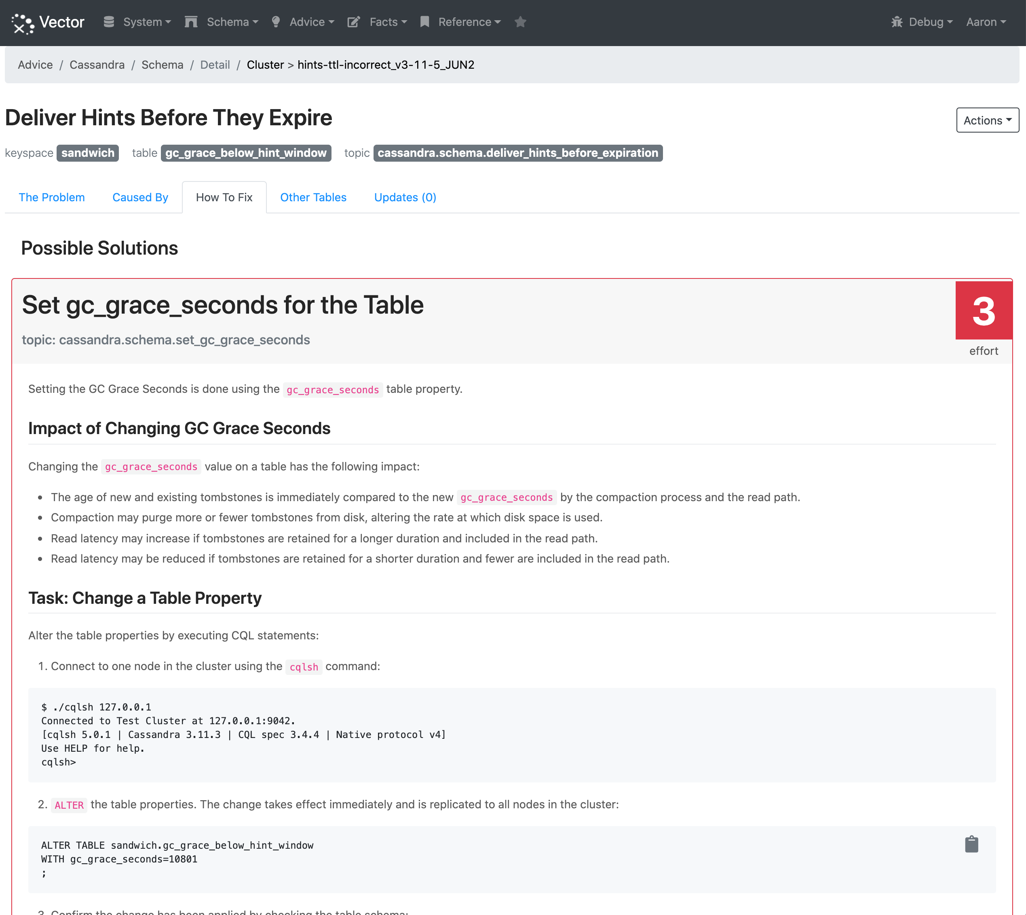Click the Advice breadcrumb link

35,65
